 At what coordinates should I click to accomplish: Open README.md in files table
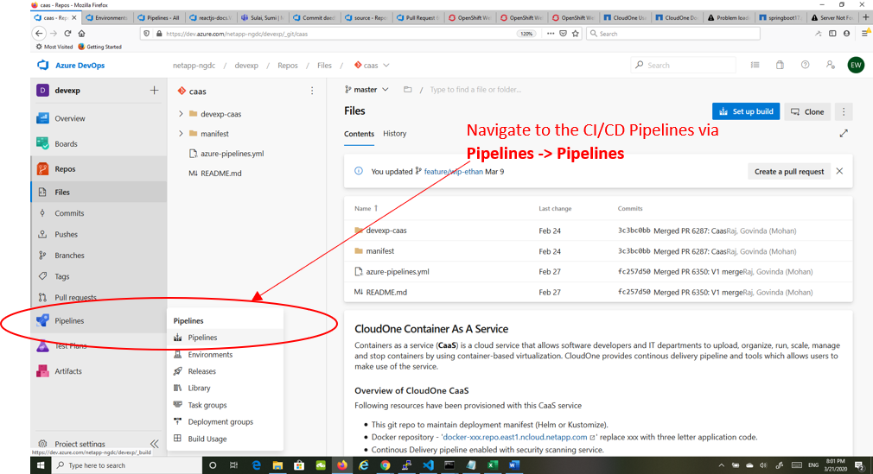[x=386, y=292]
